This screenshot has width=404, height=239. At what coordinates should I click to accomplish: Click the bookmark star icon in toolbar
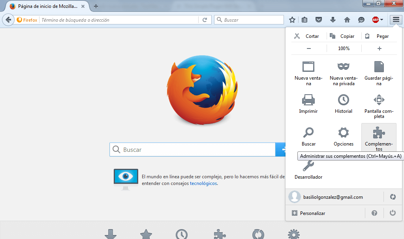click(292, 20)
